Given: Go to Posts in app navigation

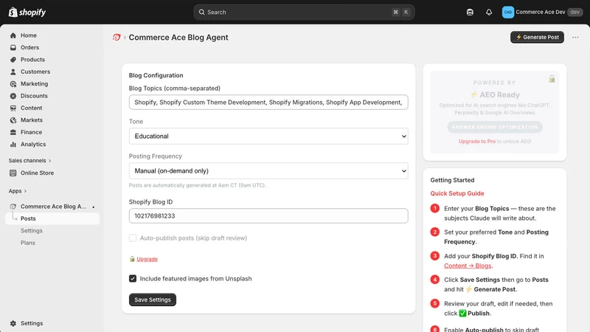Looking at the screenshot, I should click(52, 218).
